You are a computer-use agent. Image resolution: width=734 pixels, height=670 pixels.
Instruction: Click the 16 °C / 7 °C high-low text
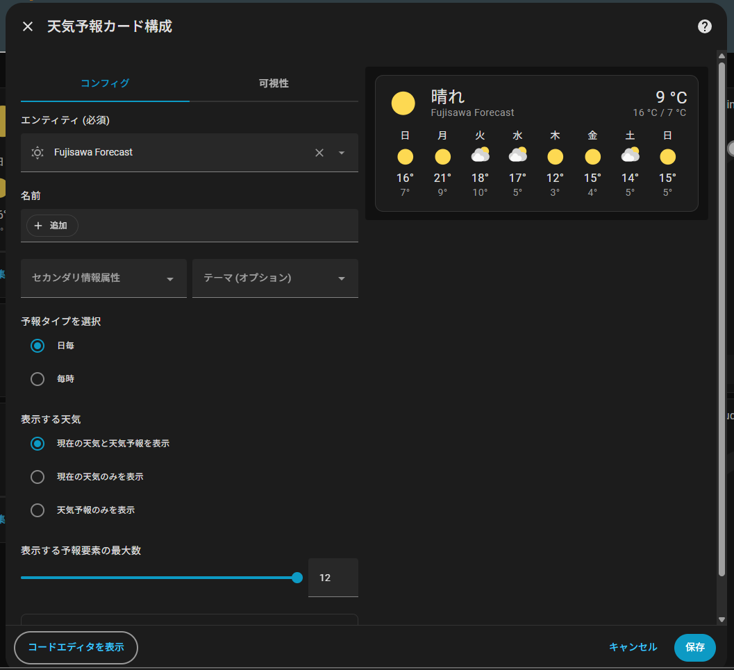(660, 112)
